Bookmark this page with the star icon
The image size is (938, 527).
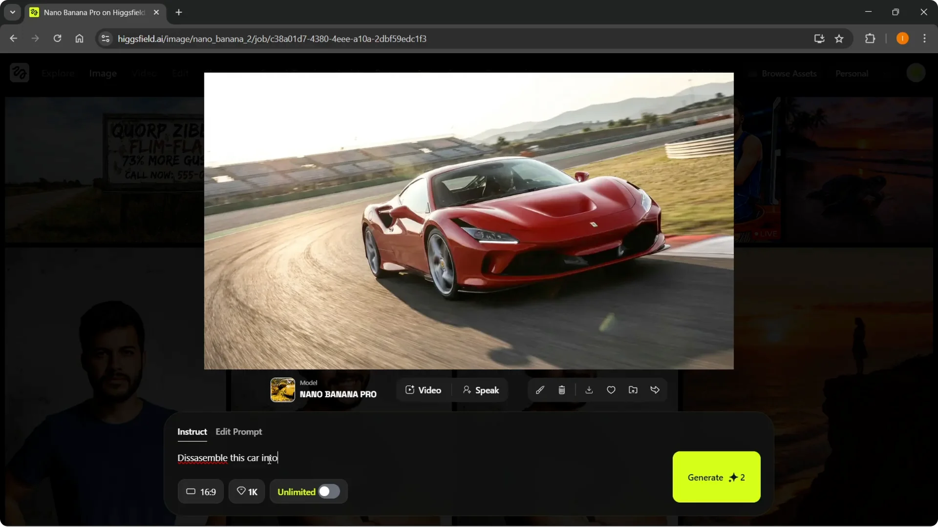(x=839, y=39)
